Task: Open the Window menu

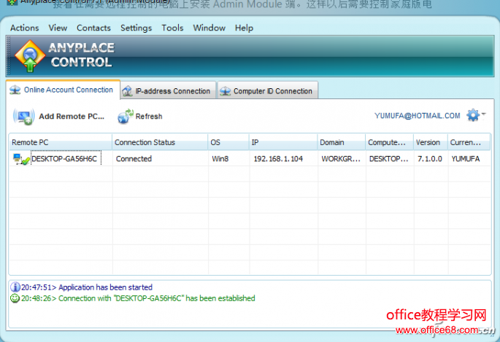Action: 209,28
